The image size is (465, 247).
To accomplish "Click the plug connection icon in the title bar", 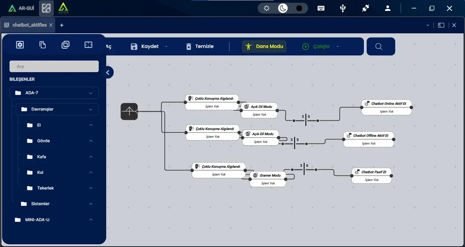I will click(x=365, y=8).
